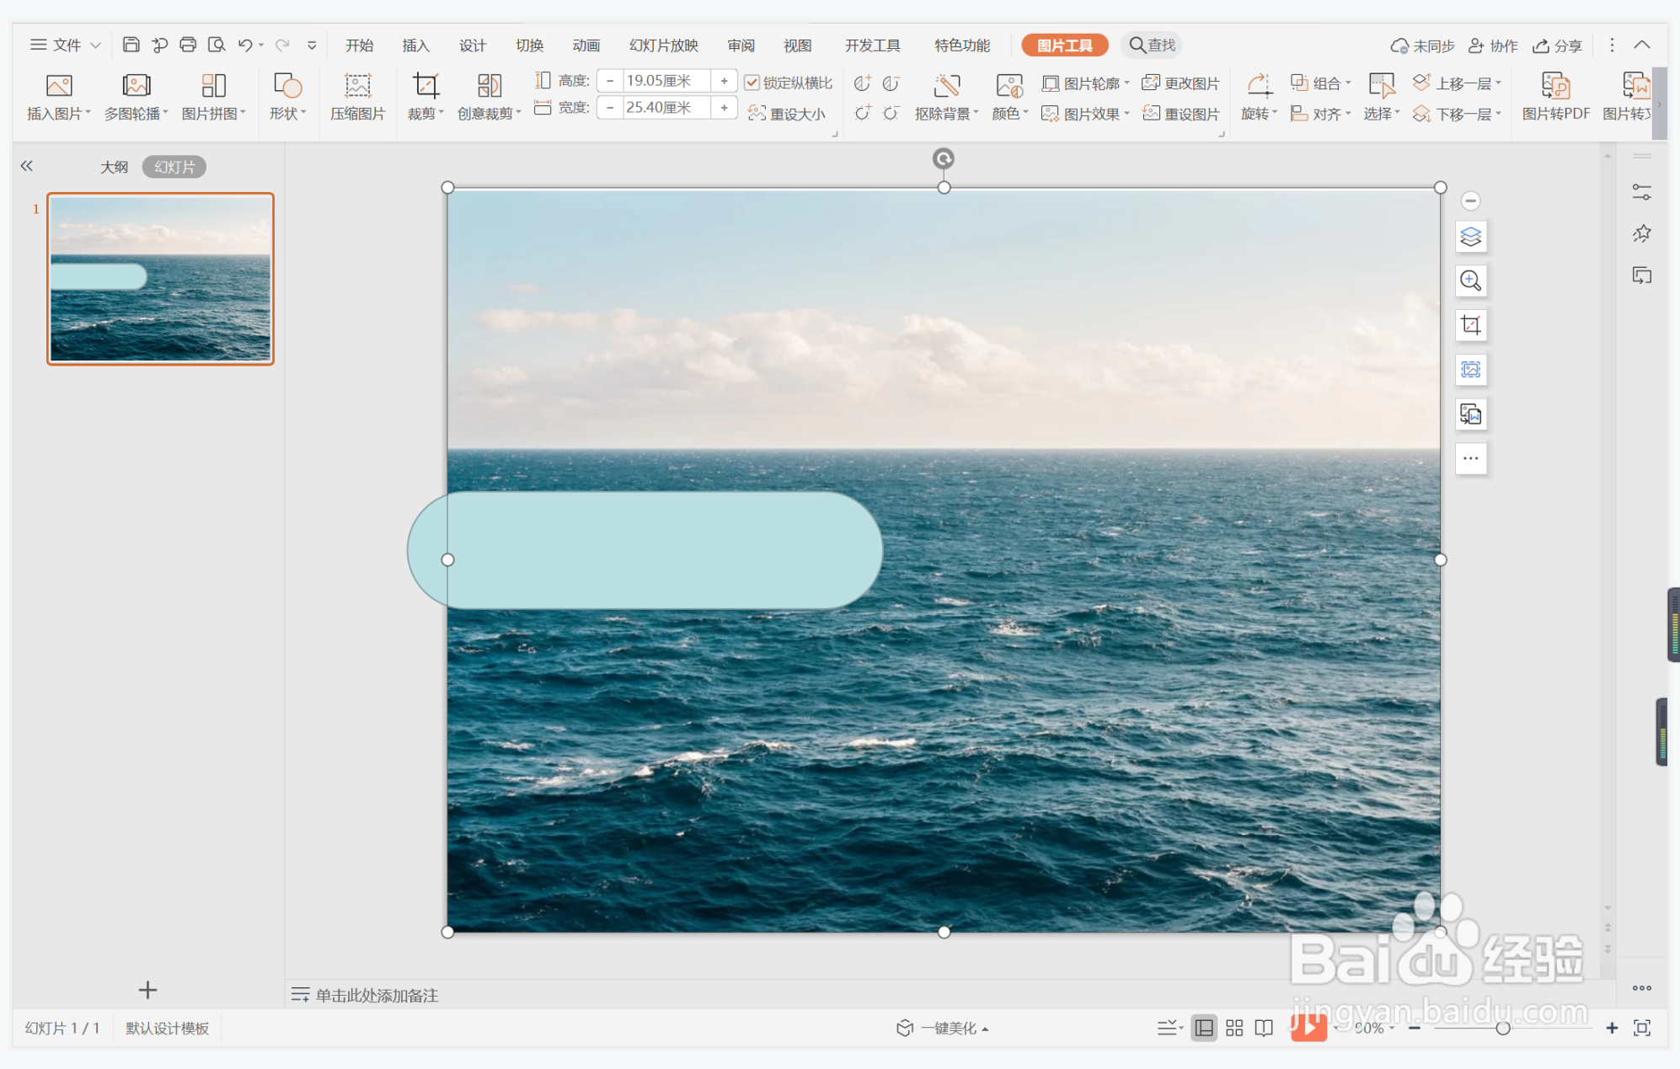1680x1069 pixels.
Task: Start slideshow with the orange play button
Action: pyautogui.click(x=1308, y=1027)
